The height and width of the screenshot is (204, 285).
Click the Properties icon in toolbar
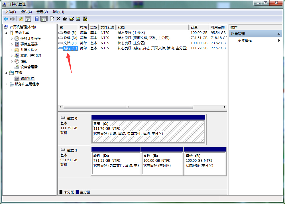(65, 19)
